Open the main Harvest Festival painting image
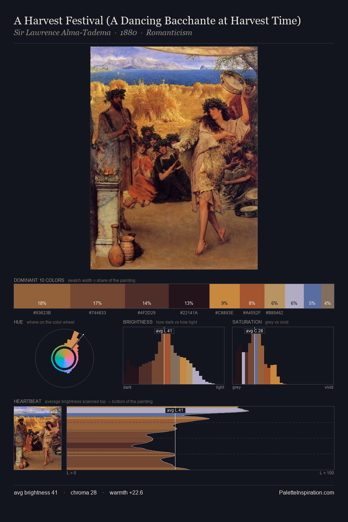The height and width of the screenshot is (522, 348). (174, 158)
